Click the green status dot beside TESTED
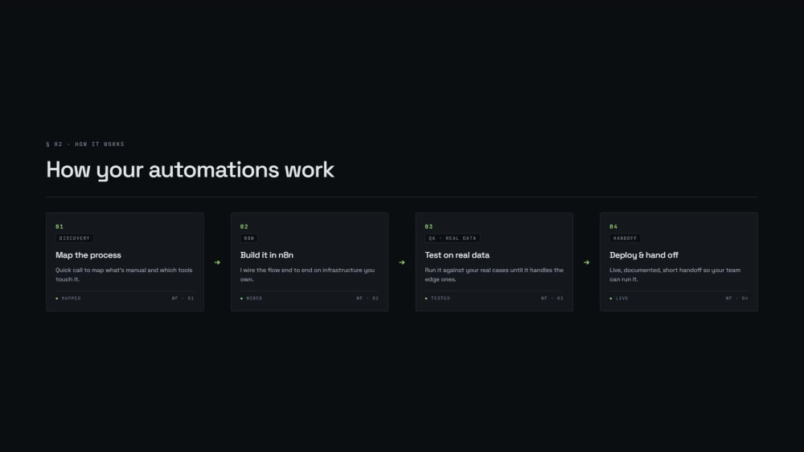Screen dimensions: 804x452 426,298
